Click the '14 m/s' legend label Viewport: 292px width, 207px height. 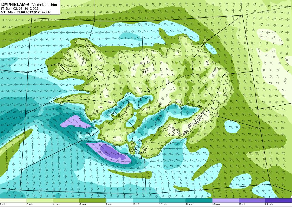190,204
